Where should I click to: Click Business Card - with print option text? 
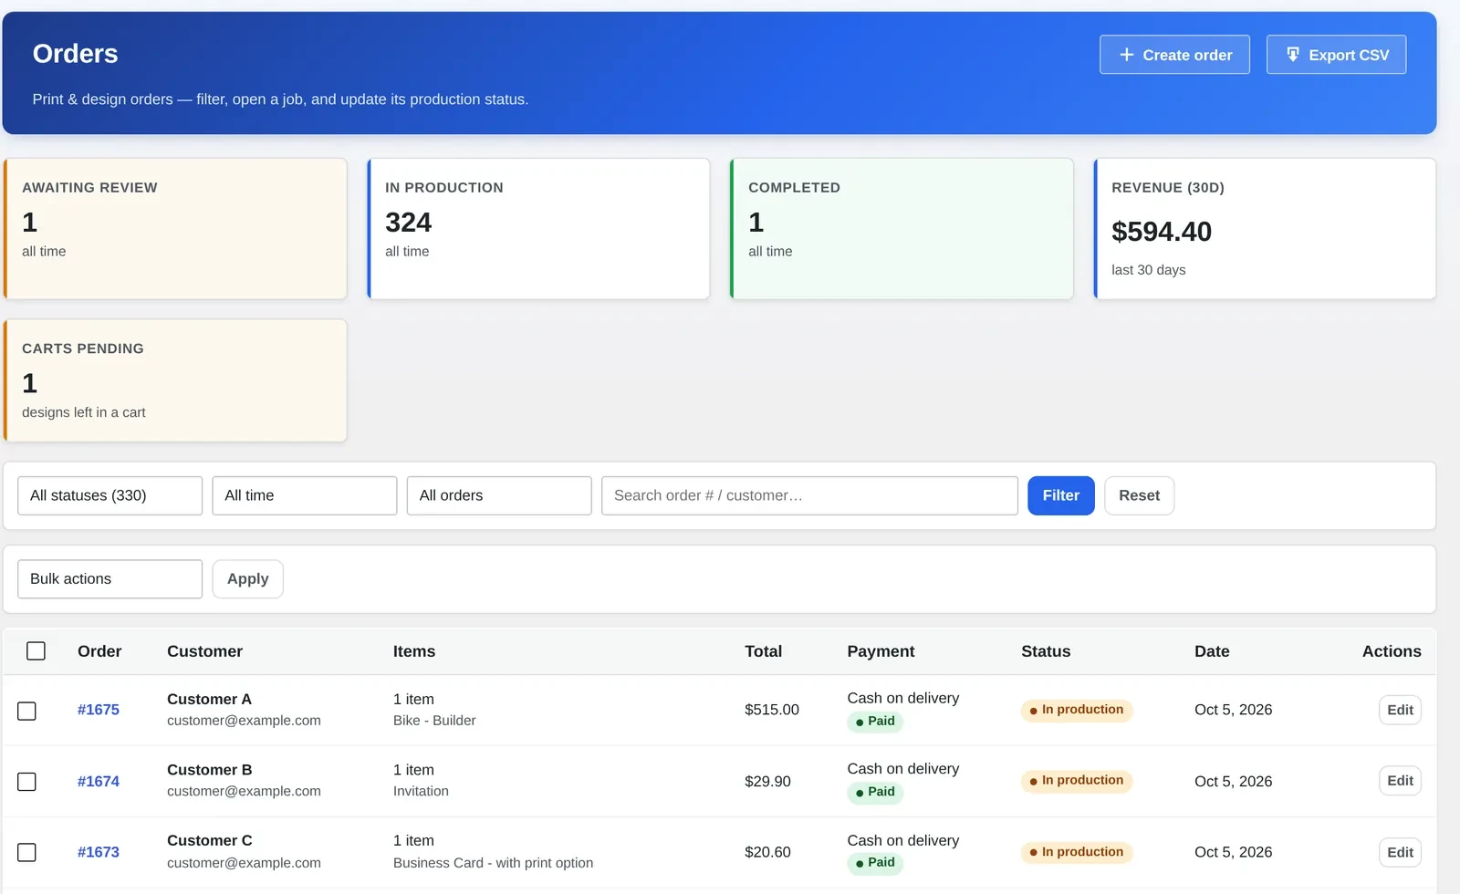click(493, 863)
